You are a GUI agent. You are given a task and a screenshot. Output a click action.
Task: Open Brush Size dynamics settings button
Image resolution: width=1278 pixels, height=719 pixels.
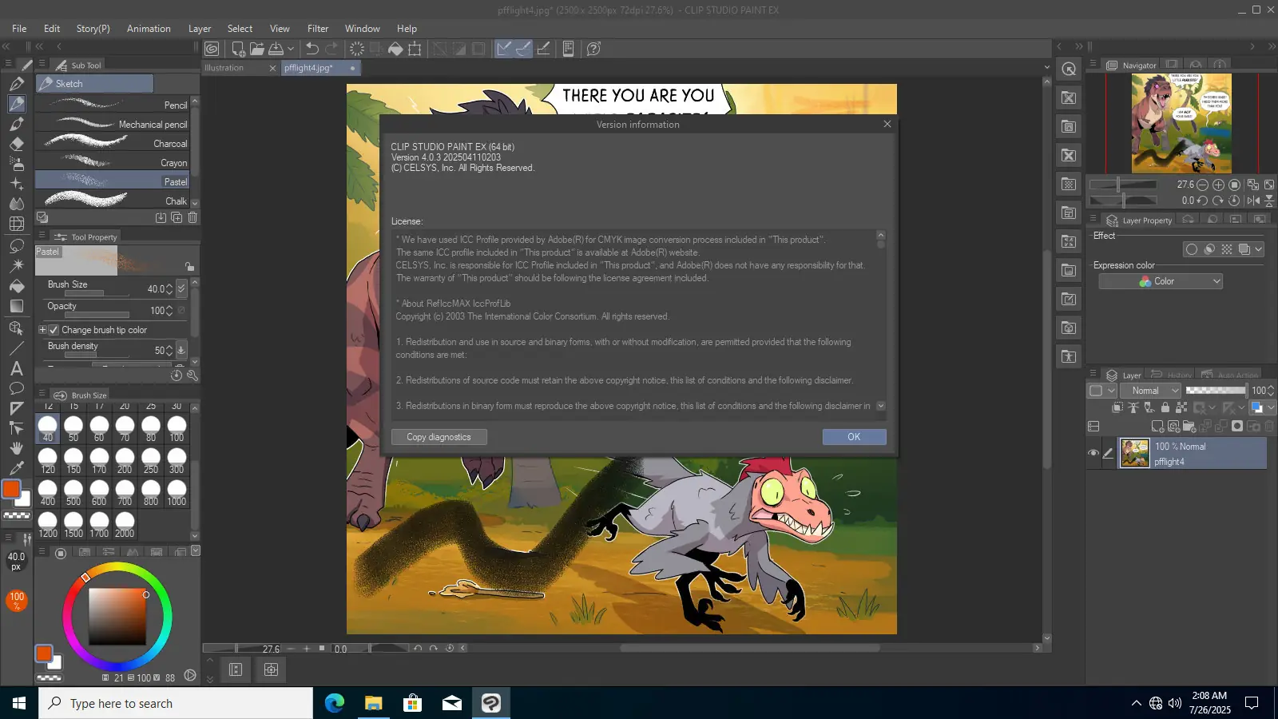pyautogui.click(x=181, y=288)
